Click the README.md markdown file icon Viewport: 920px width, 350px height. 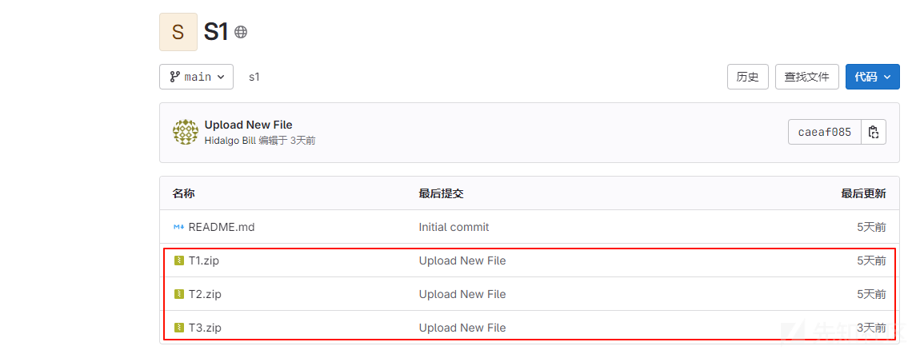click(179, 227)
